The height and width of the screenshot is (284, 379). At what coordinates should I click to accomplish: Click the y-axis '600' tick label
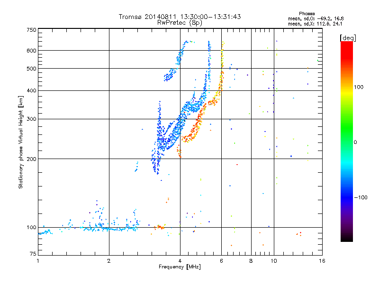[x=31, y=51]
